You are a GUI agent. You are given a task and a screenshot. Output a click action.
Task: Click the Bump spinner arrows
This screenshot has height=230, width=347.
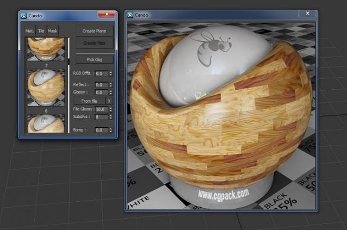pos(111,130)
